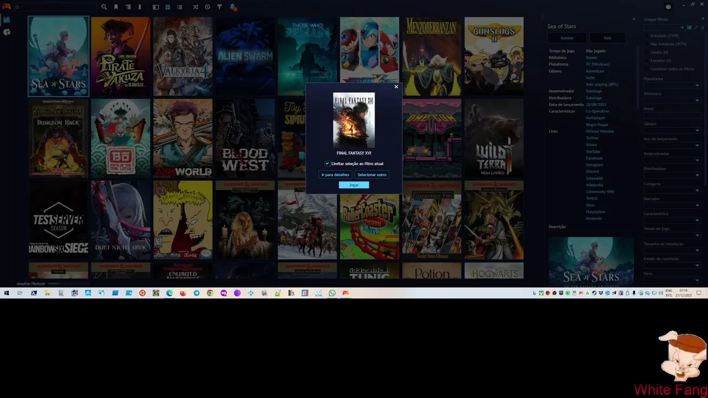This screenshot has height=398, width=708.
Task: Open the Mais button menu
Action: [x=607, y=38]
